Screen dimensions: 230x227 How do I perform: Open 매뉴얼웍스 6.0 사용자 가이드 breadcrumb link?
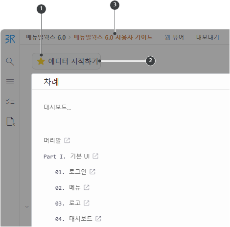[x=113, y=37]
